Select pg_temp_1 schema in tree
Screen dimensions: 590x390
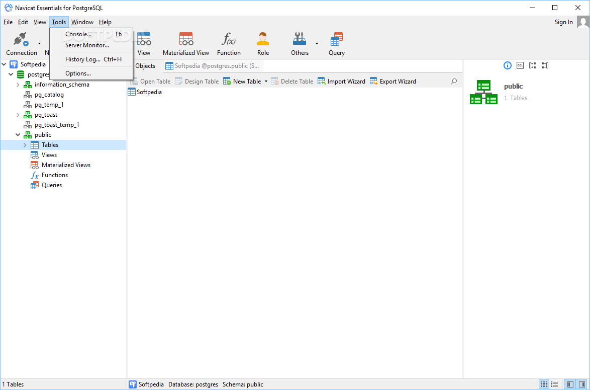click(x=49, y=105)
